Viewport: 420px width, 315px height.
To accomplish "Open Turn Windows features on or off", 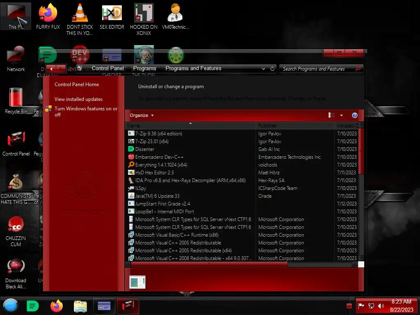I will [x=86, y=112].
